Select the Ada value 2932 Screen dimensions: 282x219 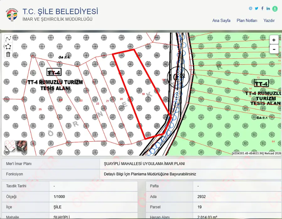coord(201,196)
